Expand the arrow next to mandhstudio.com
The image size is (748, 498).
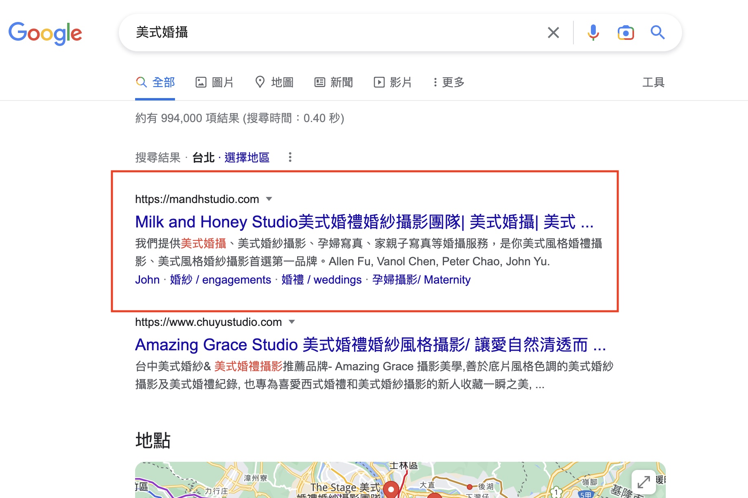[269, 199]
